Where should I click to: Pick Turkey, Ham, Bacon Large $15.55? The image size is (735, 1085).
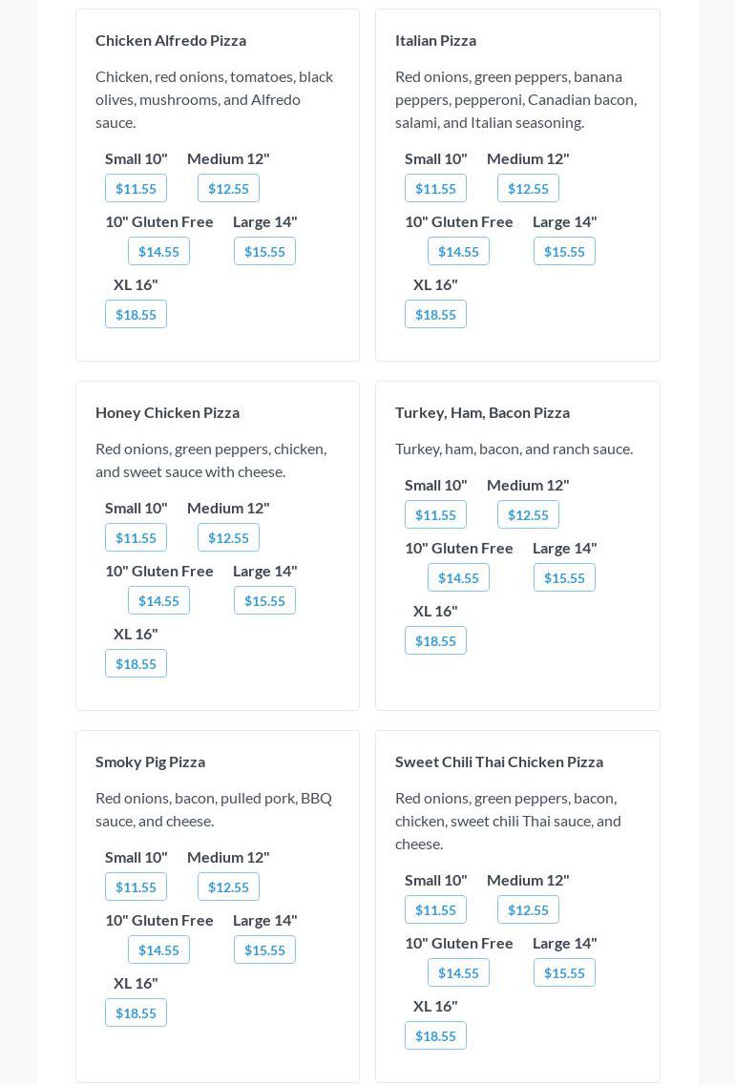[564, 577]
